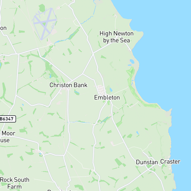
Task: Click the Embleton residential street grid
Action: click(101, 89)
